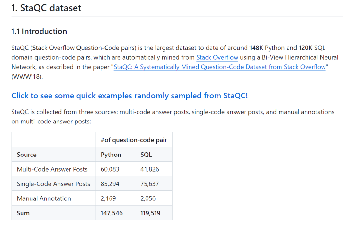Click the 'Python' column header
The width and height of the screenshot is (347, 228).
click(111, 155)
